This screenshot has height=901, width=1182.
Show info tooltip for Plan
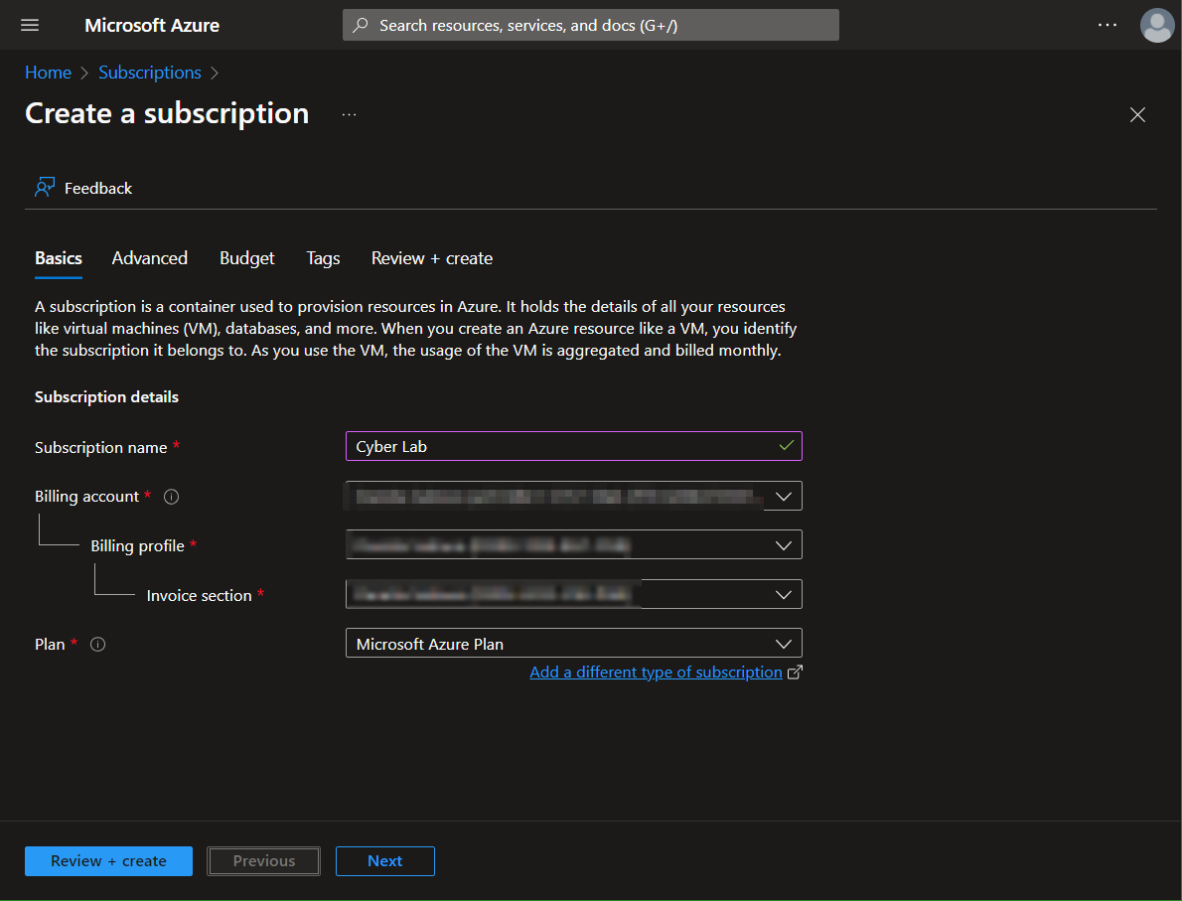pos(98,645)
